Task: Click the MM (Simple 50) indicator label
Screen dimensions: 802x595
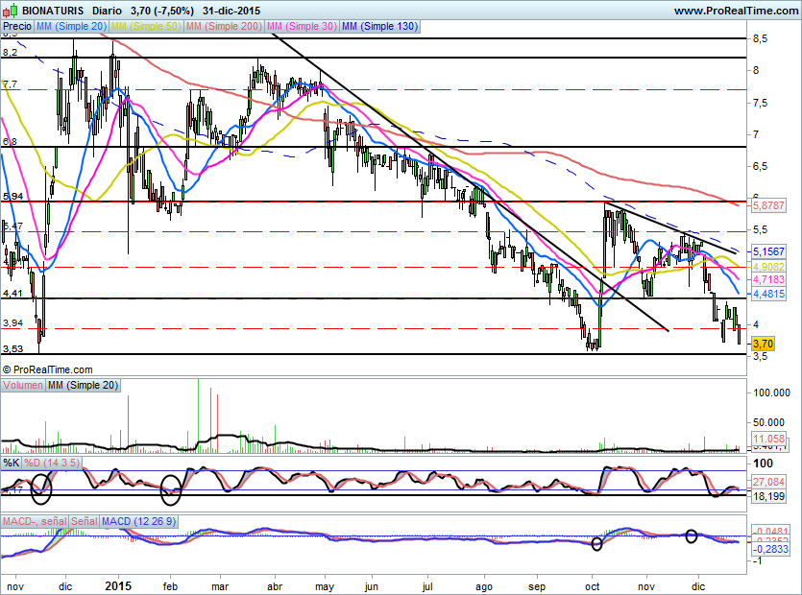Action: click(x=145, y=27)
